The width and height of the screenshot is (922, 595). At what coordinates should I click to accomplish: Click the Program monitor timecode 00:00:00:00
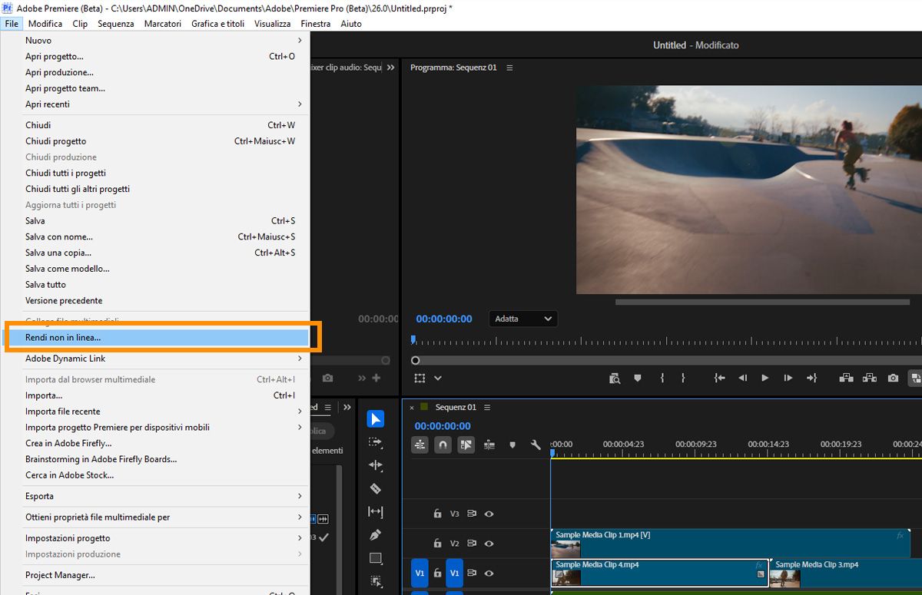[444, 319]
